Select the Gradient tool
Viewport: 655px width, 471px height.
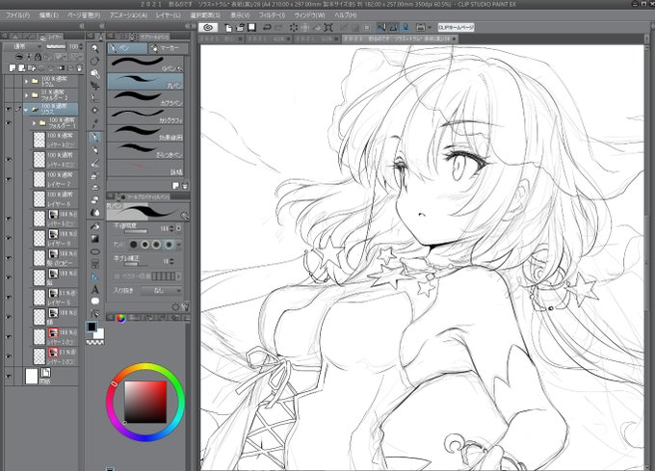coord(95,239)
